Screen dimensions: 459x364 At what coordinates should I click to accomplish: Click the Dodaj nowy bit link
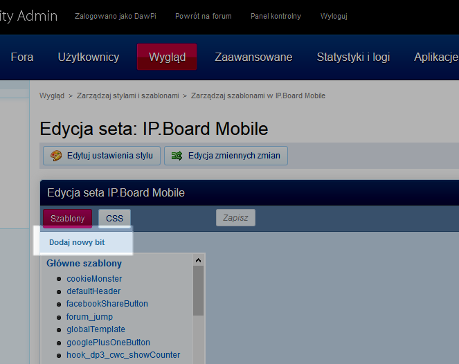click(x=77, y=242)
